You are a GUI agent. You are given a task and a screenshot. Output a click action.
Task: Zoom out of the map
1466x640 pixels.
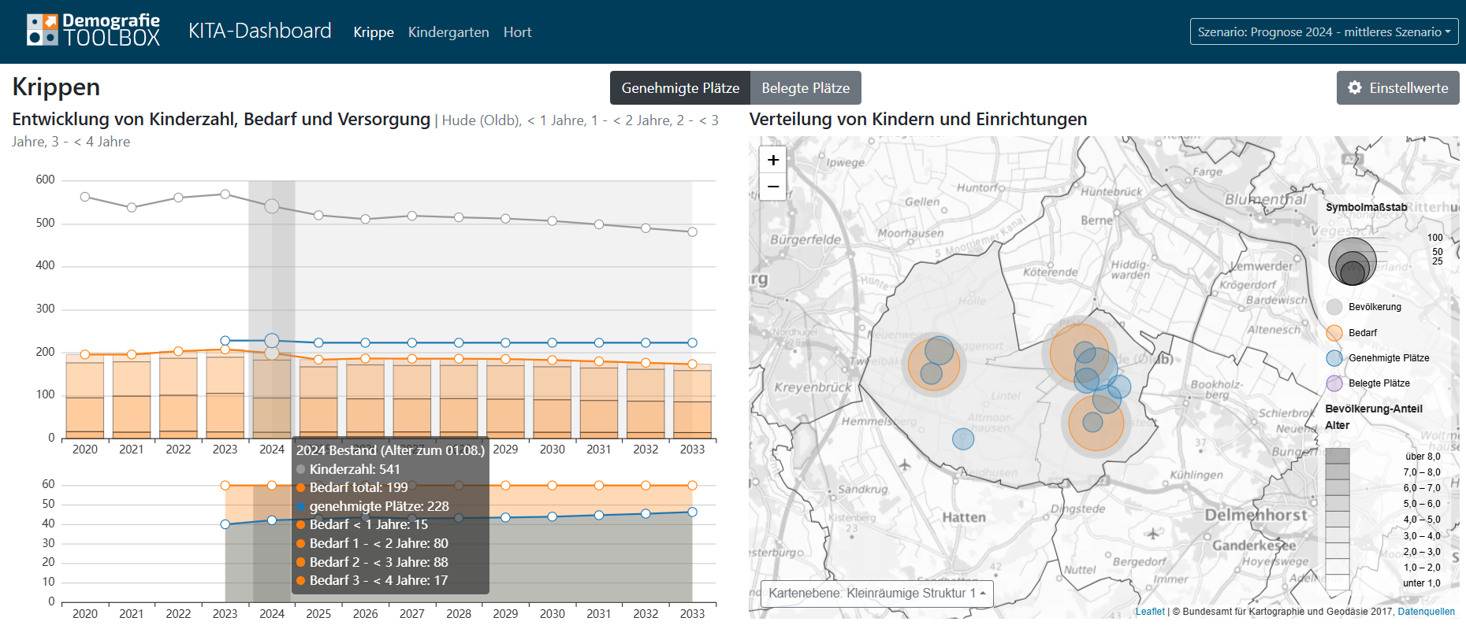coord(773,187)
